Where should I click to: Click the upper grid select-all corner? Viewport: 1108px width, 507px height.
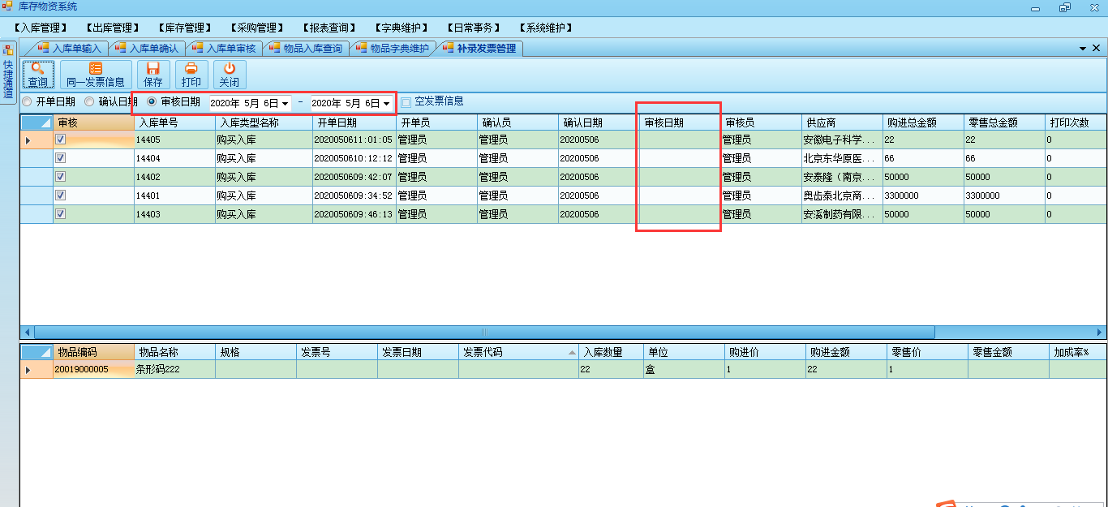tap(37, 123)
